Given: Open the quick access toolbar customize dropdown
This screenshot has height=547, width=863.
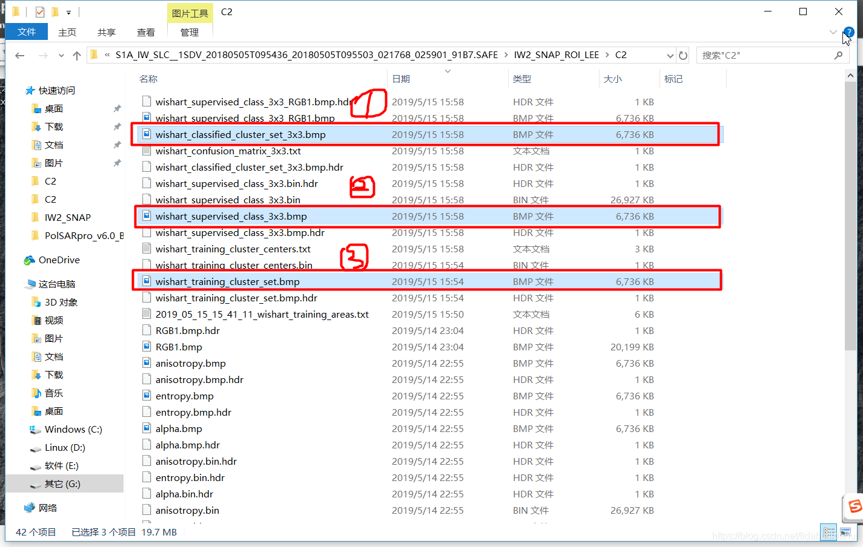Looking at the screenshot, I should point(68,12).
